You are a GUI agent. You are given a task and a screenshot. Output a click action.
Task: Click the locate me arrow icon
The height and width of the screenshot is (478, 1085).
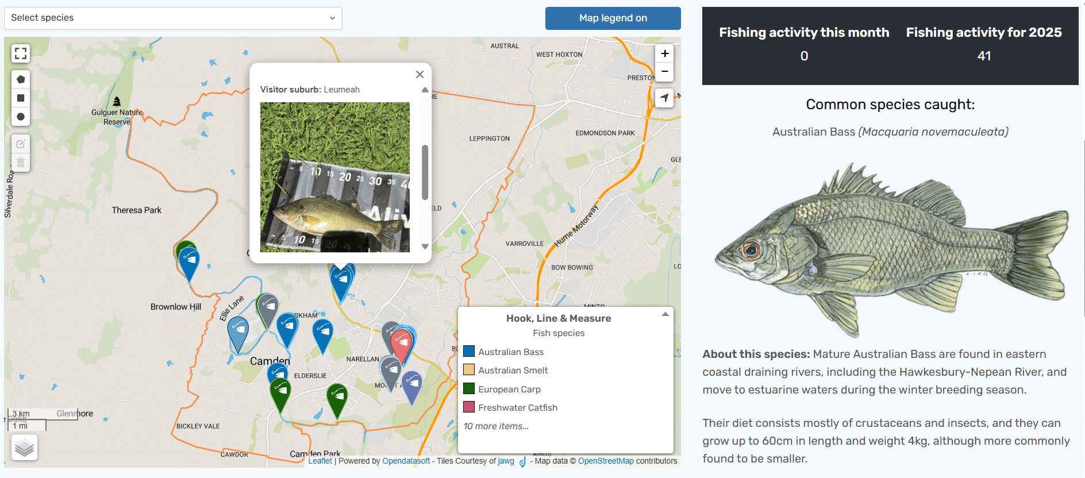click(x=664, y=98)
